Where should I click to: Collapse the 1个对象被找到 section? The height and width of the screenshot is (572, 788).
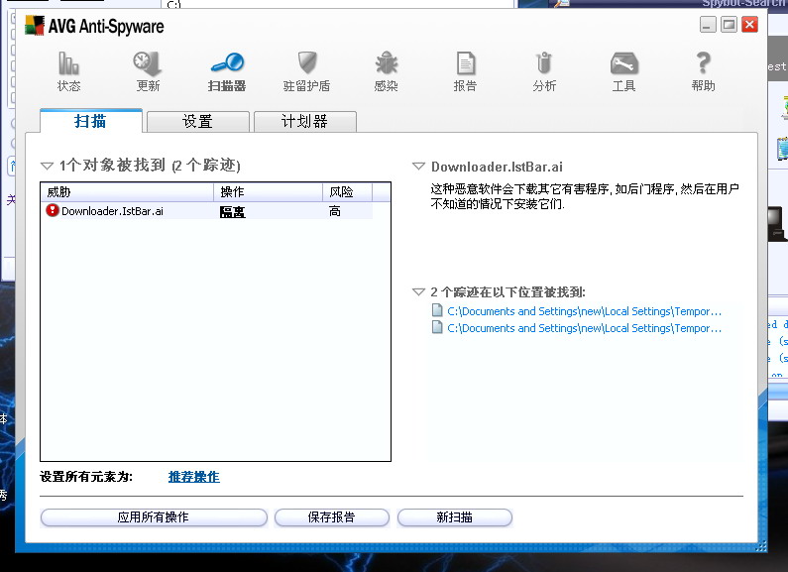pyautogui.click(x=47, y=166)
